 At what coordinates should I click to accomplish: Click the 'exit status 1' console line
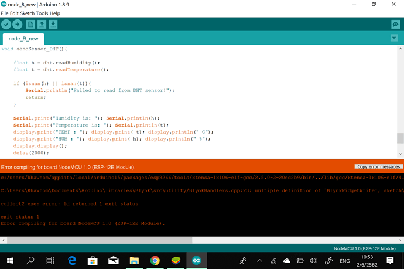point(20,217)
